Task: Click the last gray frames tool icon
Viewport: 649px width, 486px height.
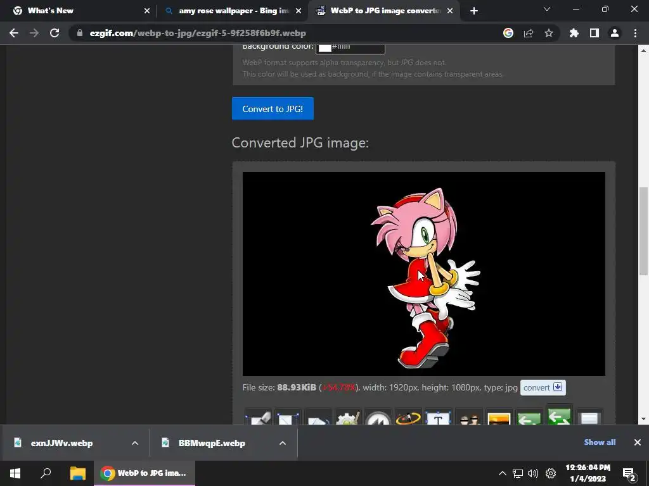Action: pyautogui.click(x=589, y=416)
